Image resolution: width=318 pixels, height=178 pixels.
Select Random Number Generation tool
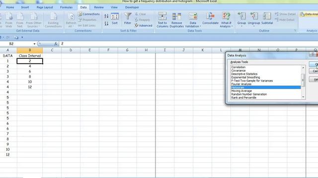point(266,94)
